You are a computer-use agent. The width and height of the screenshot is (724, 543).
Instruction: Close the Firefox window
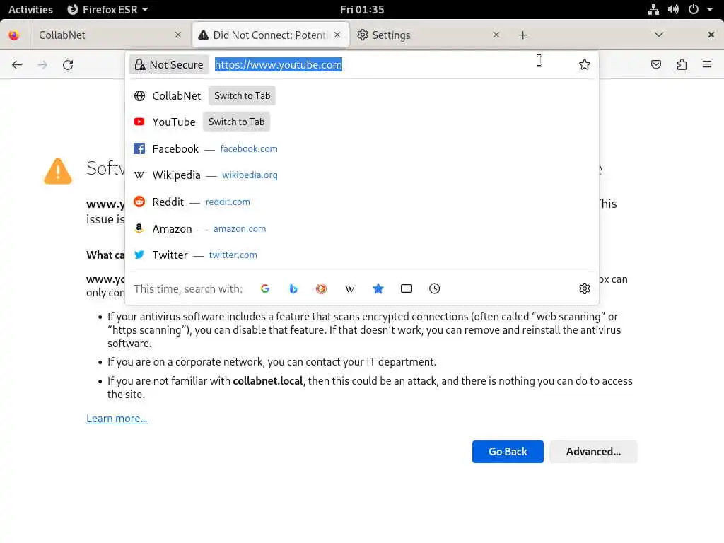(711, 35)
